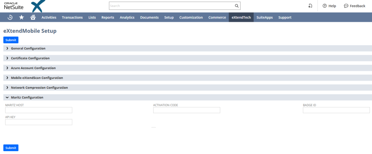Click the eXtend X logo
Viewport: 372px width, 154px height.
38,6
